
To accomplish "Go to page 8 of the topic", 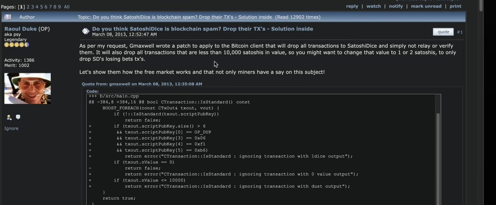I will click(55, 7).
